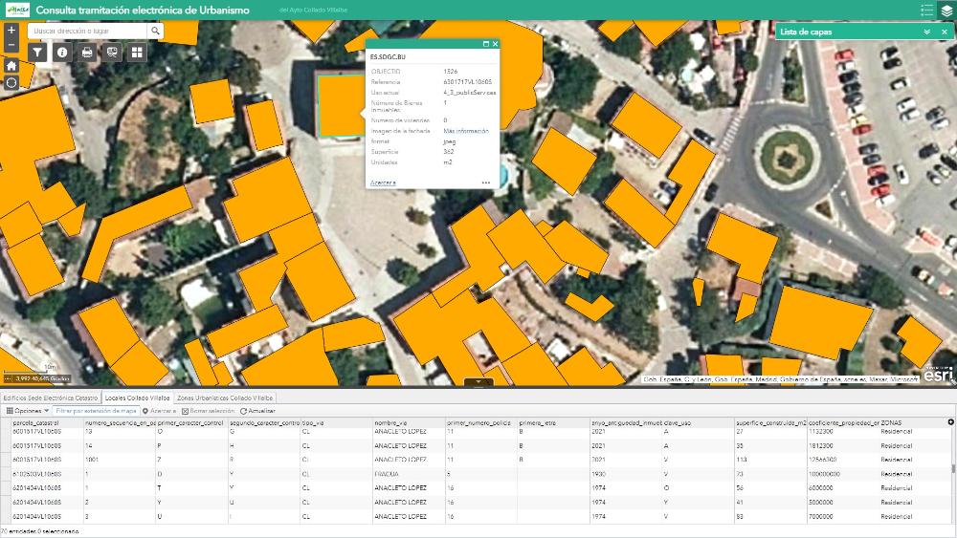Open the info widget
Viewport: 957px width, 538px height.
(x=62, y=53)
